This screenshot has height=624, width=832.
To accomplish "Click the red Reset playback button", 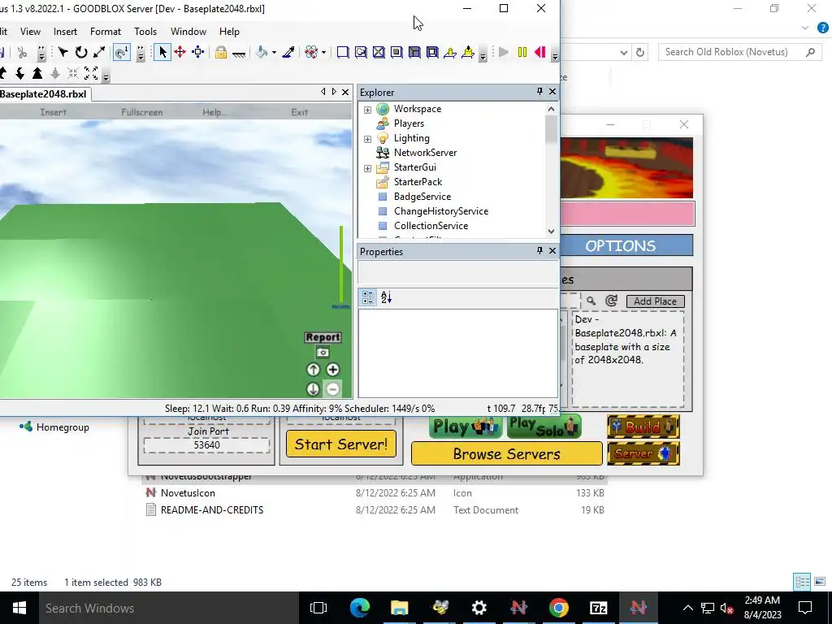I will 540,52.
